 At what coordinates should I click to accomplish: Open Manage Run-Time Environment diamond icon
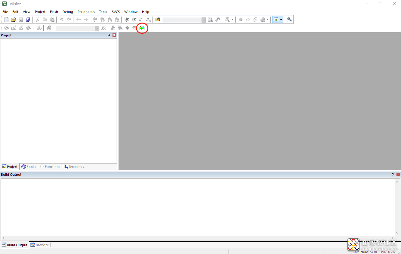(128, 28)
